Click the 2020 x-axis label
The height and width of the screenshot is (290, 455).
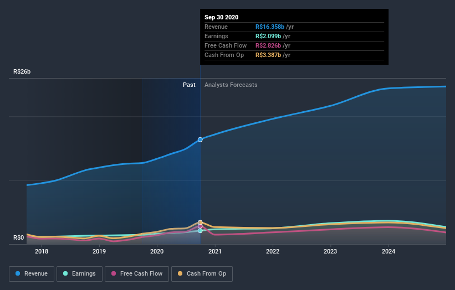(x=157, y=251)
